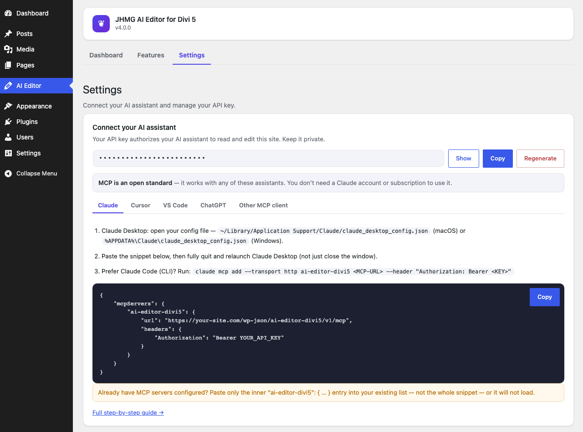Switch to the ChatGPT tab
Viewport: 583px width, 432px height.
tap(213, 205)
